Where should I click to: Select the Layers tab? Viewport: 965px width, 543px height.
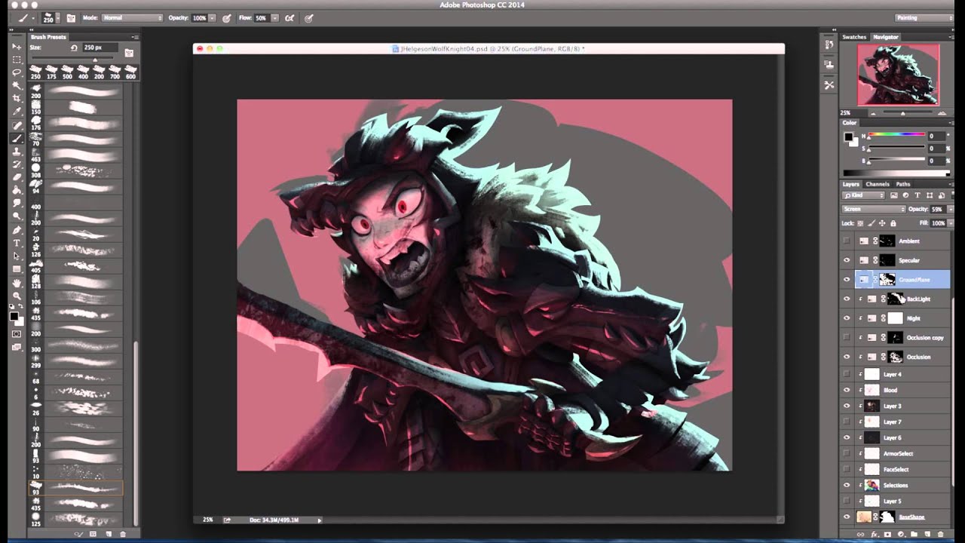850,184
